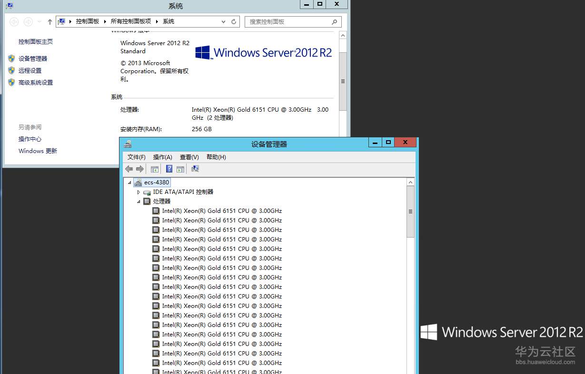Viewport: 585px width, 374px height.
Task: Open Windows 更新 link
Action: (38, 151)
